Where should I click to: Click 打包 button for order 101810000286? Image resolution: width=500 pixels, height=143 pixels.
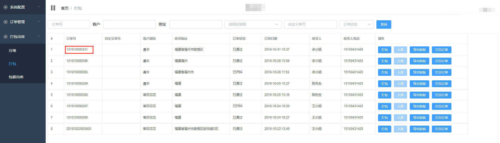coord(385,118)
